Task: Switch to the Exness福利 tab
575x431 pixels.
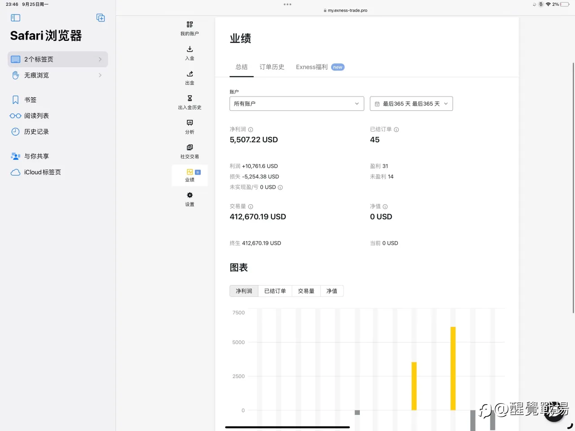Action: [x=312, y=67]
